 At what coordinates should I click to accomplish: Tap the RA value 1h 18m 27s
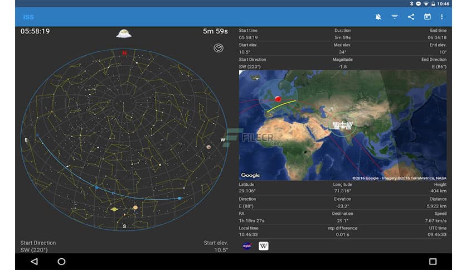[x=251, y=221]
